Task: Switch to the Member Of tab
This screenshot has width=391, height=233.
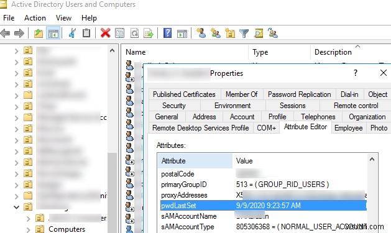Action: click(242, 94)
